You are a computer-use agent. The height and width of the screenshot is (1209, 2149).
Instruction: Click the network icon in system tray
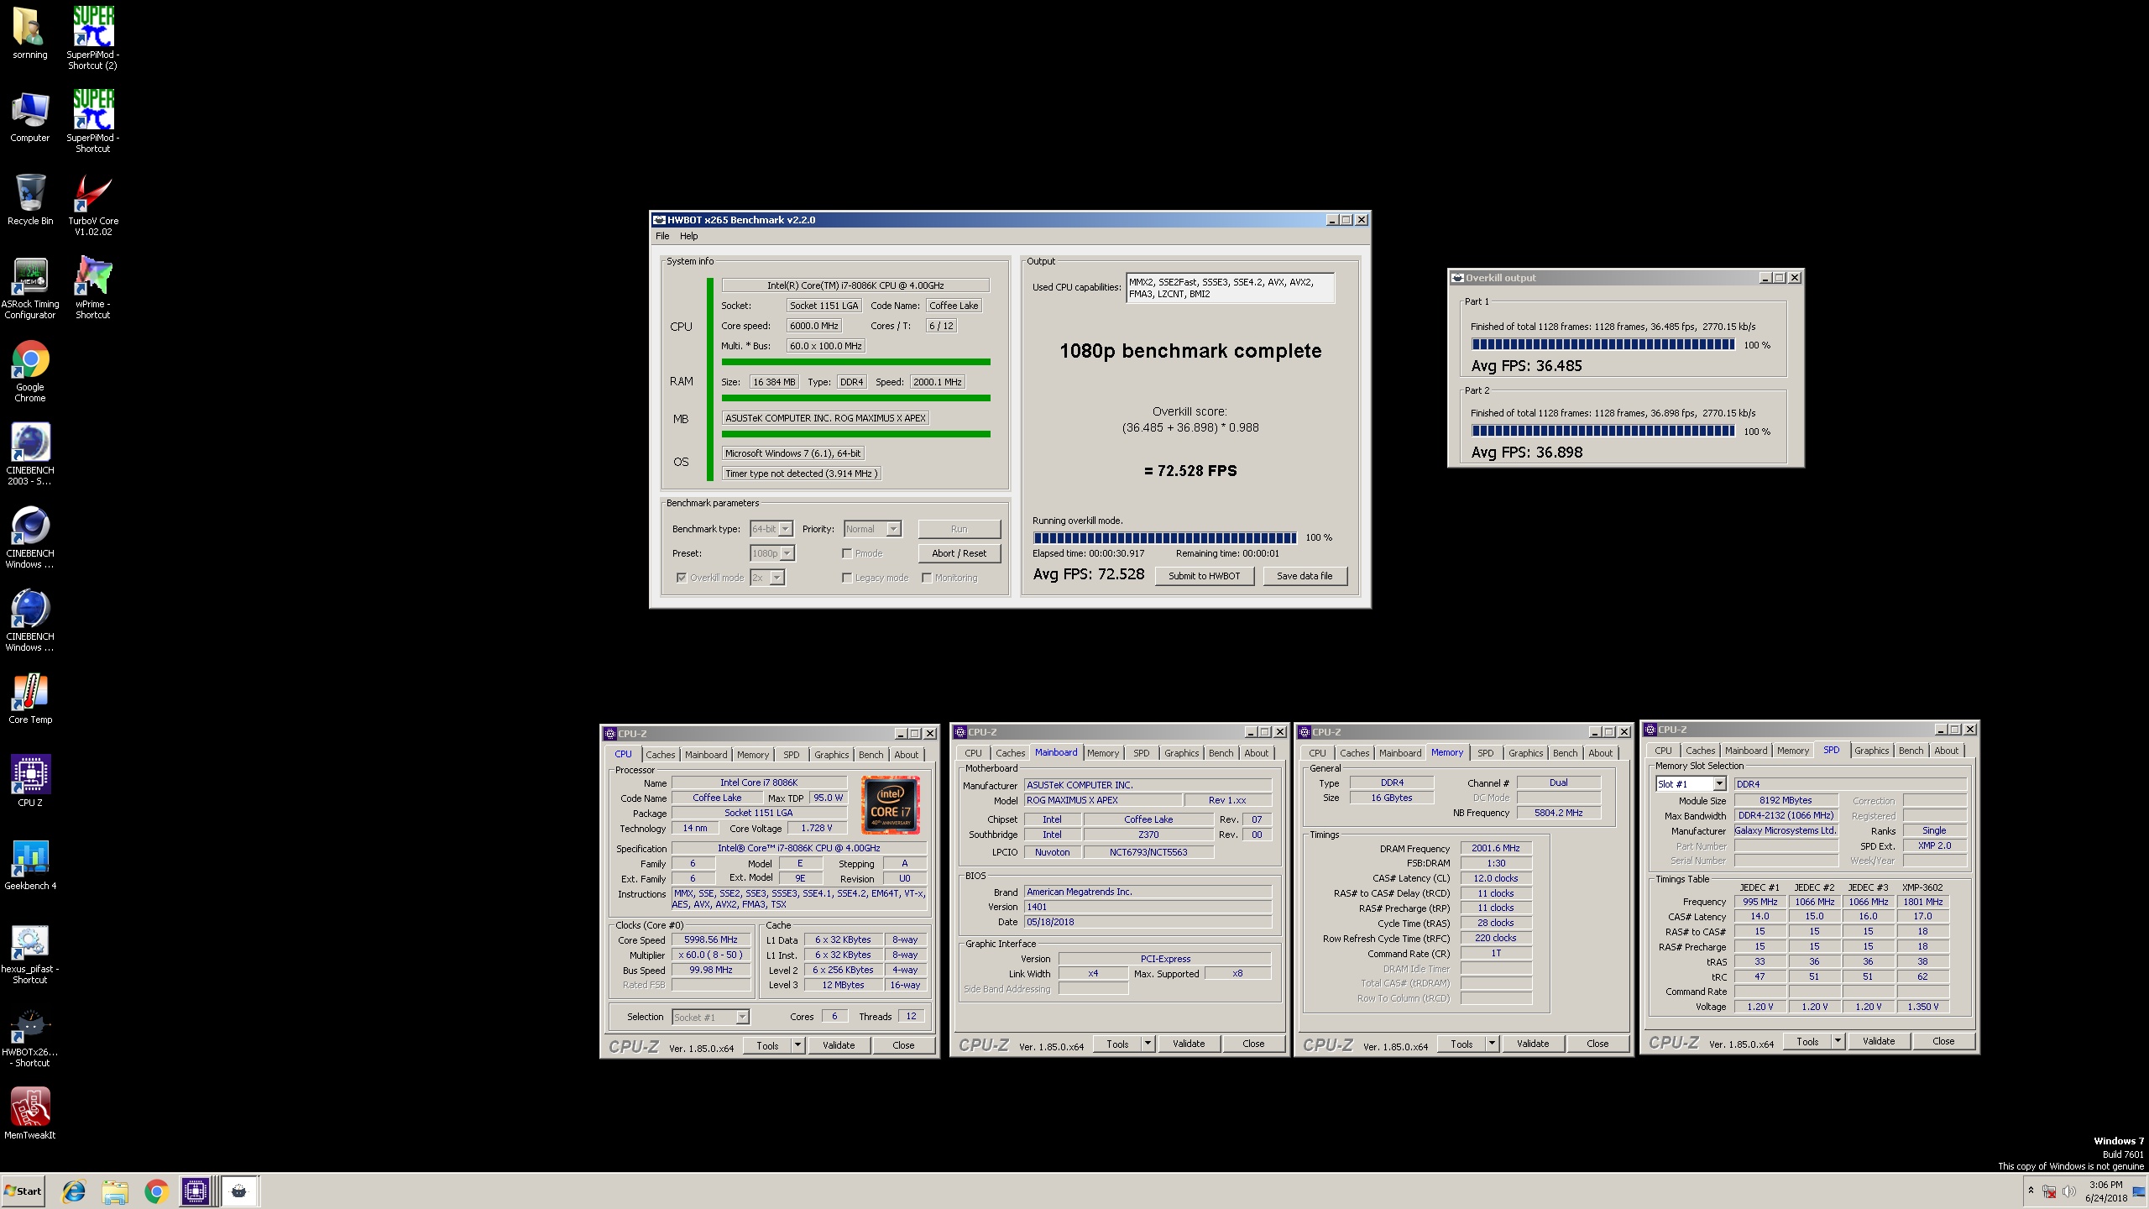pos(2049,1191)
